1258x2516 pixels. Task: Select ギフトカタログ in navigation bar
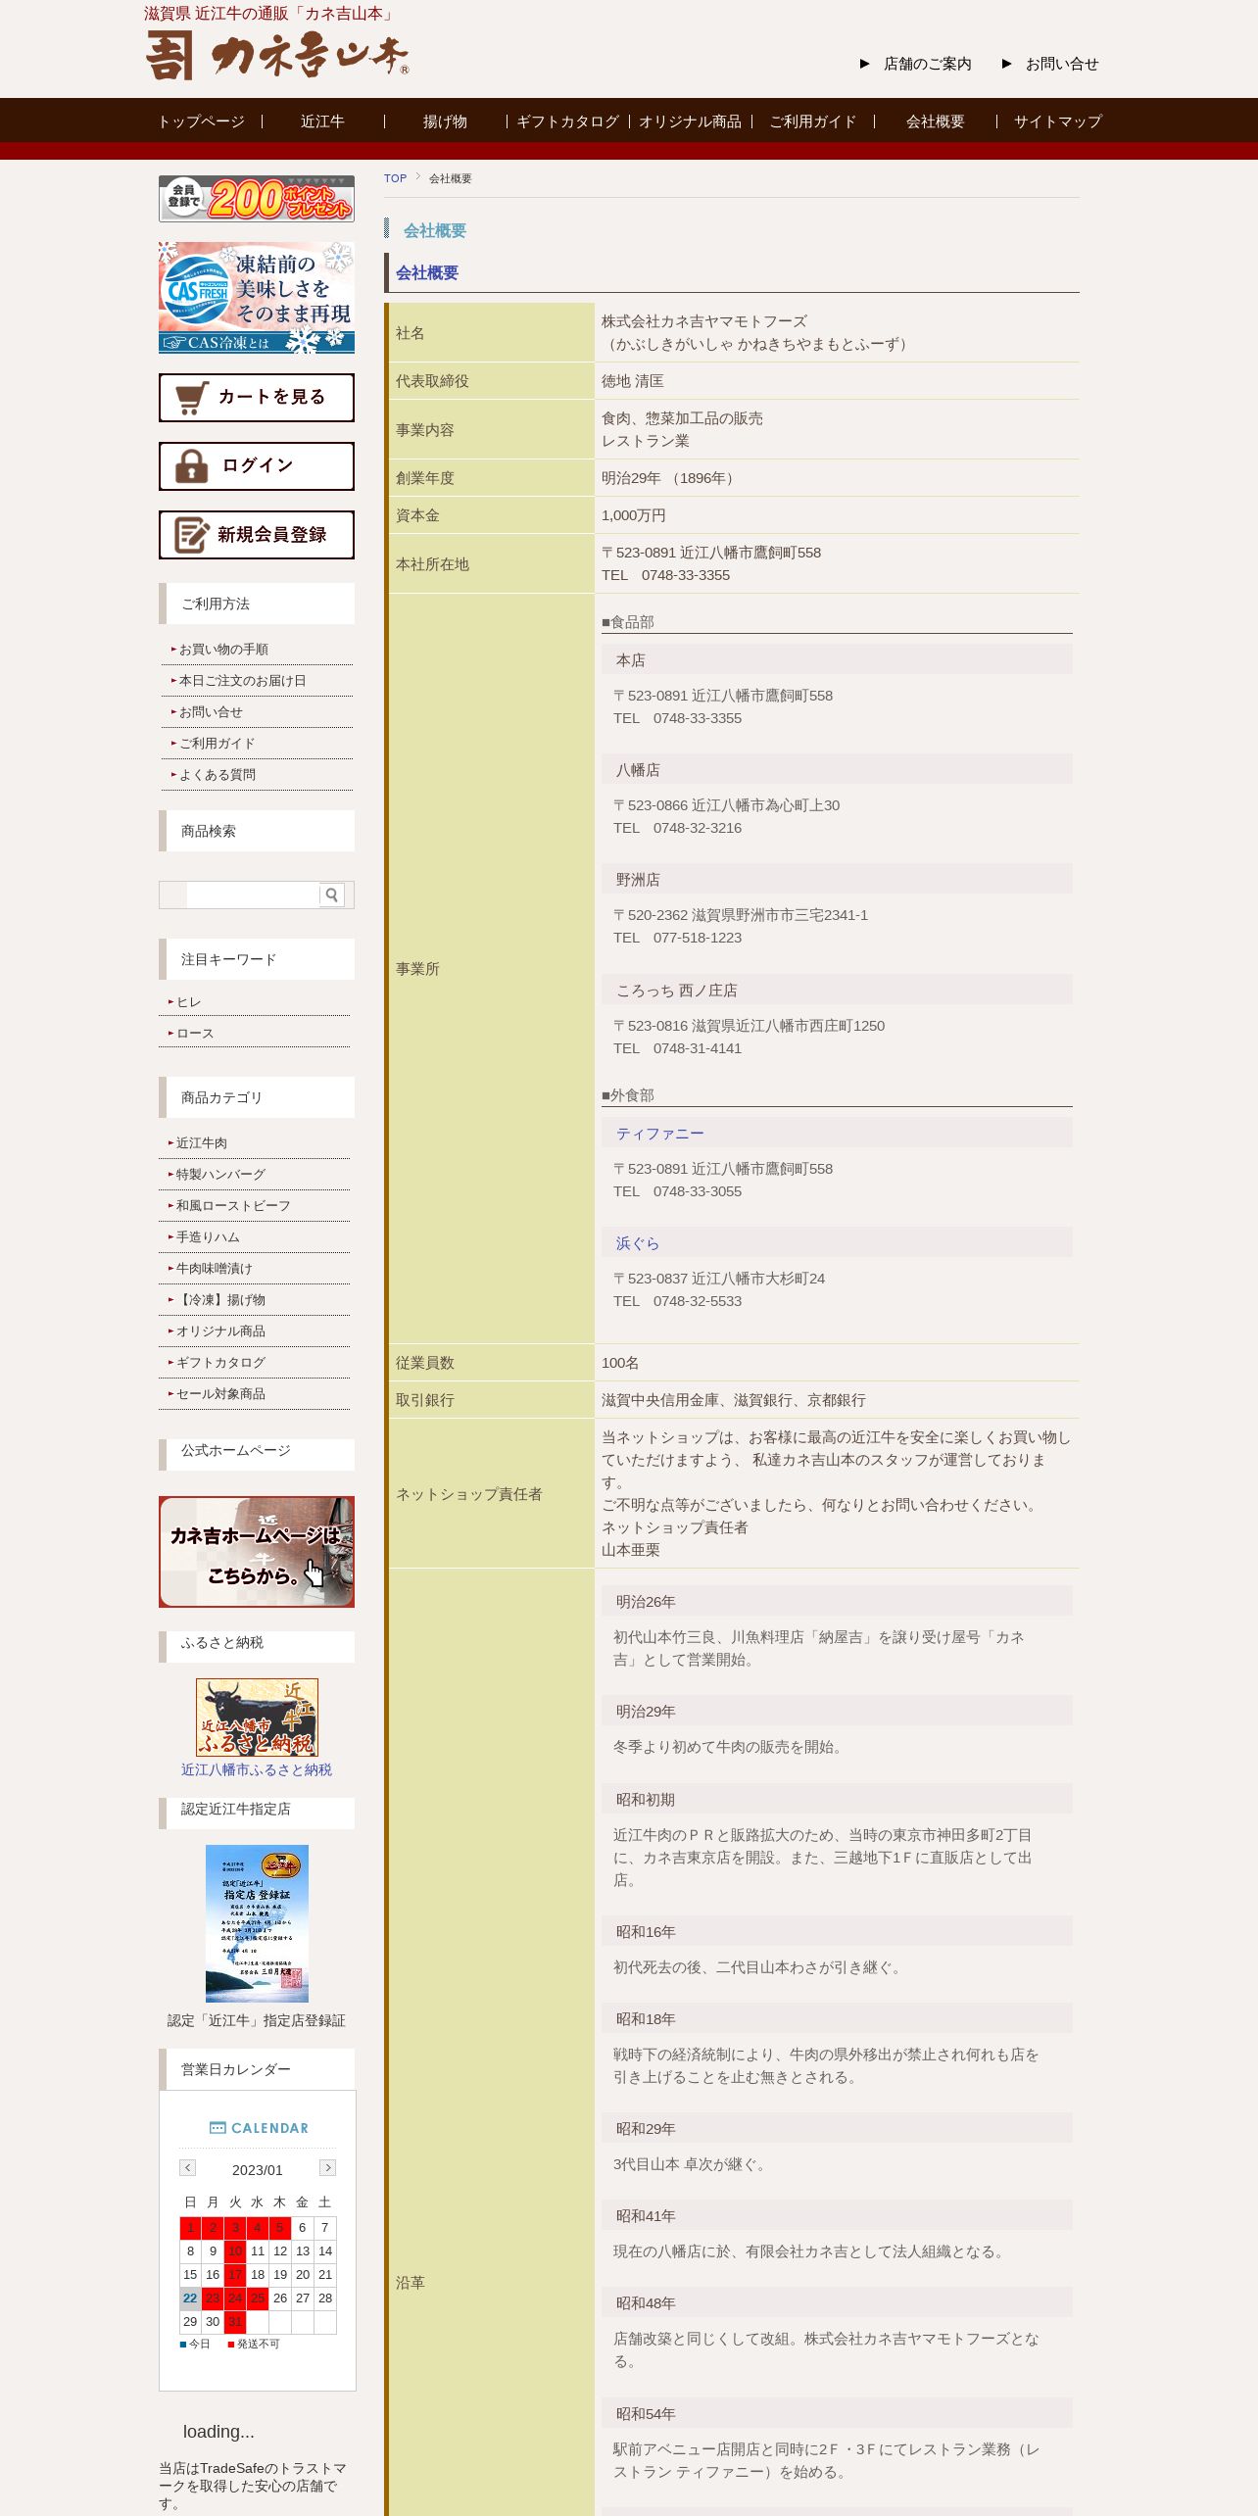[567, 121]
